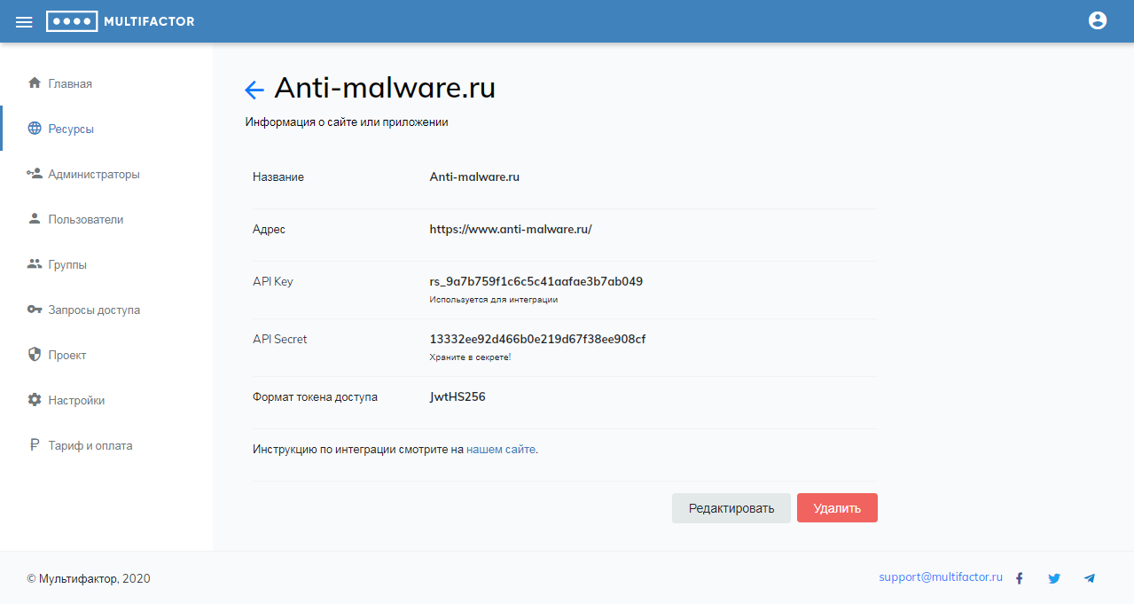Click the Формат токена доступа label

coord(315,396)
